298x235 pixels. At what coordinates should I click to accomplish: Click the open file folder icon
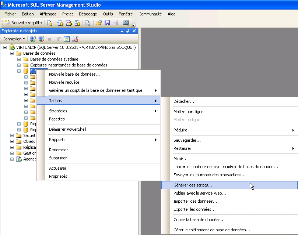(98, 23)
